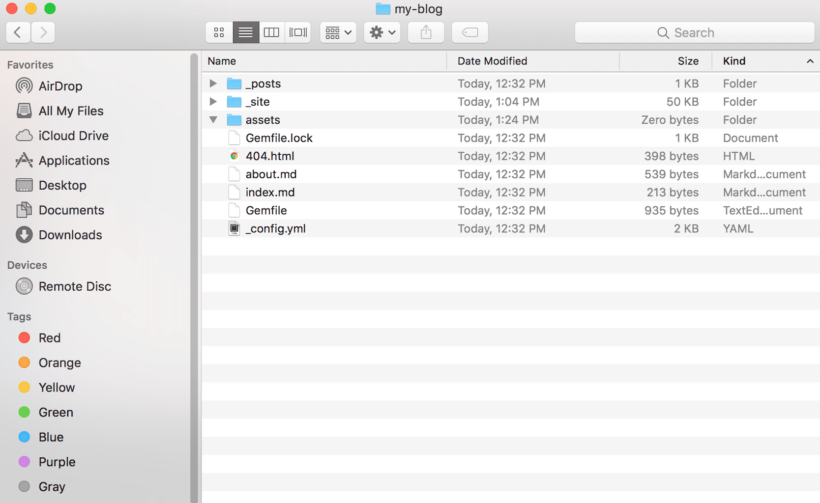Select the Gray tag dot
This screenshot has height=503, width=820.
click(x=24, y=486)
